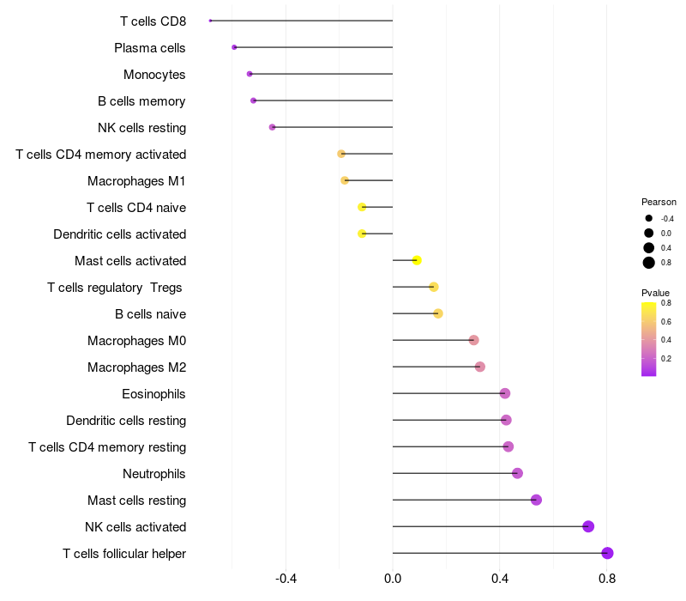Click the Neutrophils data point
Viewport: 686px width, 601px height.
[x=517, y=473]
